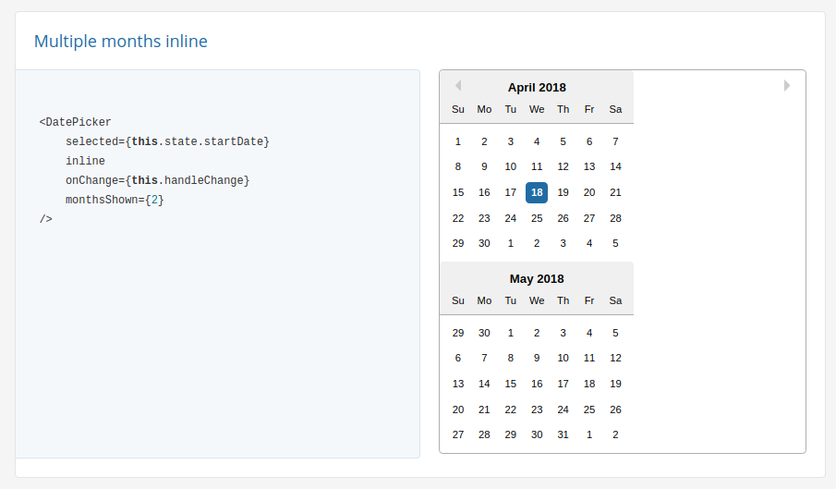
Task: Pick April 21 in the April calendar
Action: pyautogui.click(x=615, y=192)
